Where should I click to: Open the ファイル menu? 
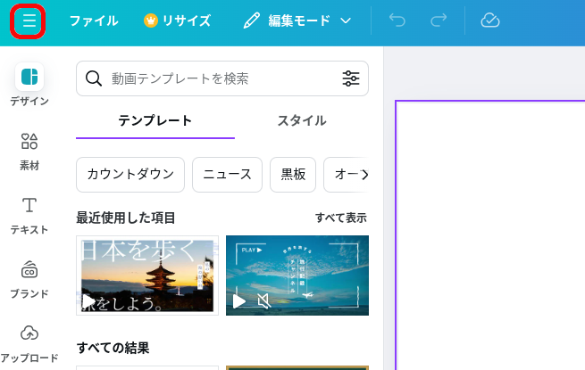point(94,21)
